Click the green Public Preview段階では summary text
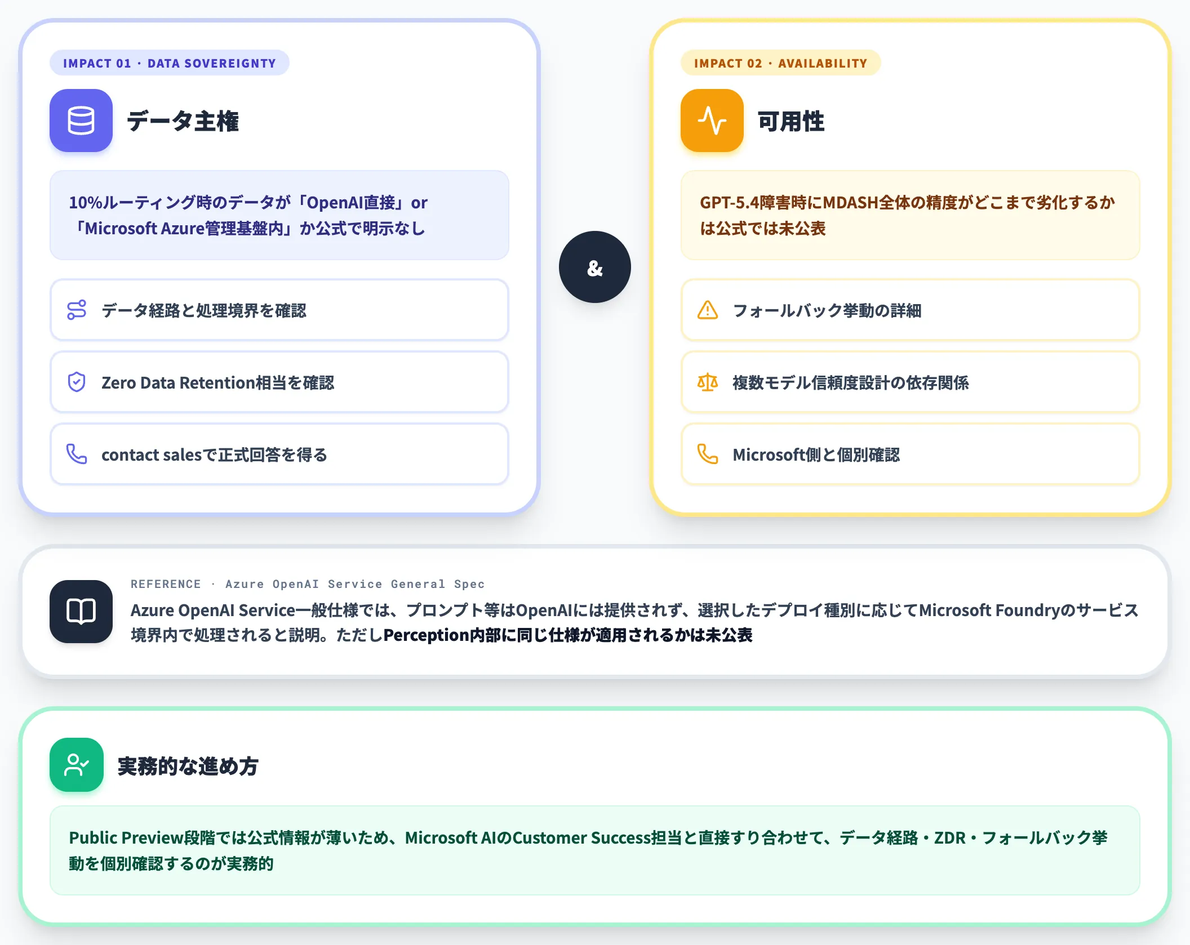This screenshot has height=945, width=1190. (x=588, y=850)
